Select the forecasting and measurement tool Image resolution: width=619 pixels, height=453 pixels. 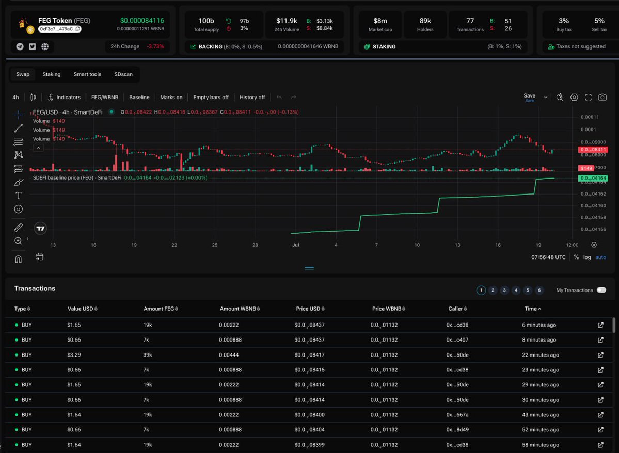18,169
